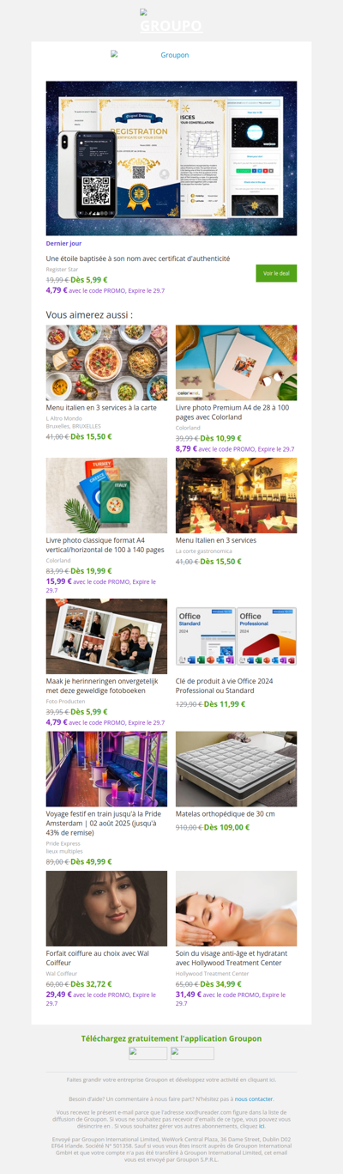Click 'Matelas orthopédique de 30 cm' title
343x1174 pixels.
click(x=225, y=813)
